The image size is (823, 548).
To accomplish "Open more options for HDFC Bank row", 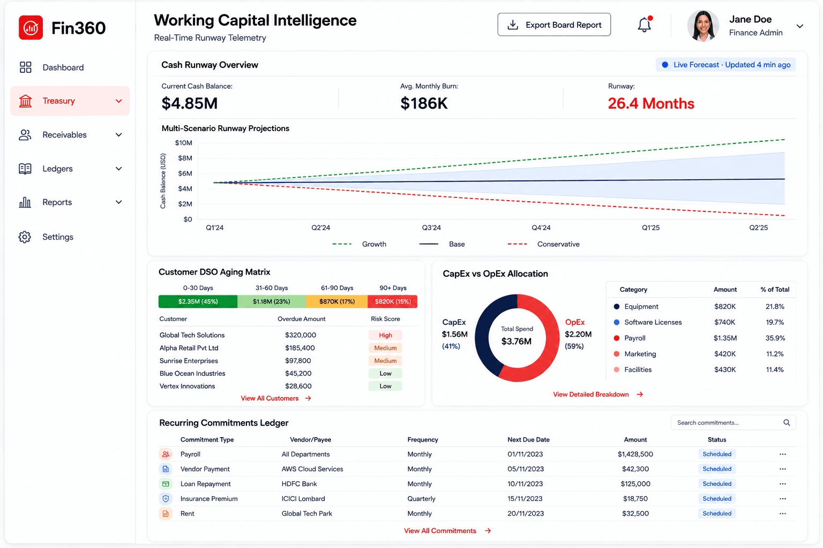I will (x=783, y=484).
